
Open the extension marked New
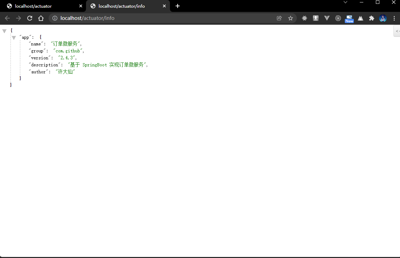pos(349,19)
